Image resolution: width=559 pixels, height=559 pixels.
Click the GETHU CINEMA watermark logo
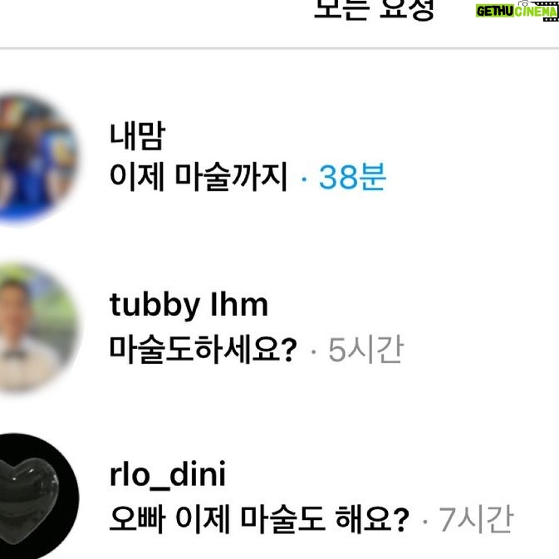click(517, 11)
